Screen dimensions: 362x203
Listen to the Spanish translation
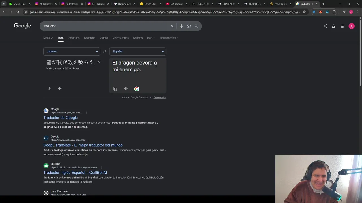pyautogui.click(x=126, y=89)
